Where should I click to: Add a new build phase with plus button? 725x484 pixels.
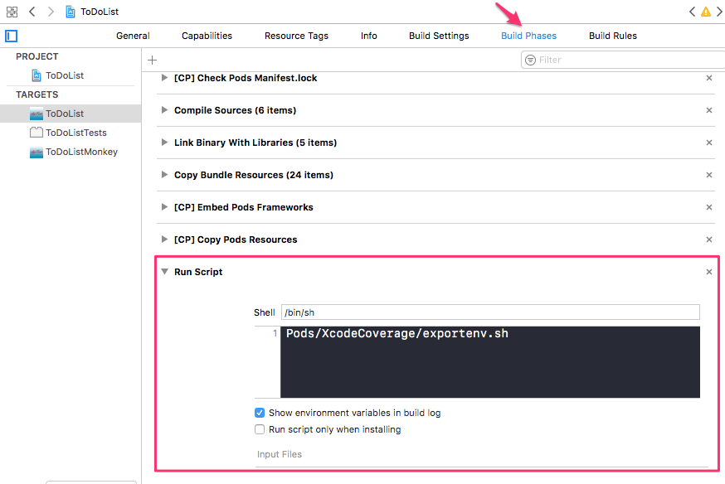click(x=152, y=60)
